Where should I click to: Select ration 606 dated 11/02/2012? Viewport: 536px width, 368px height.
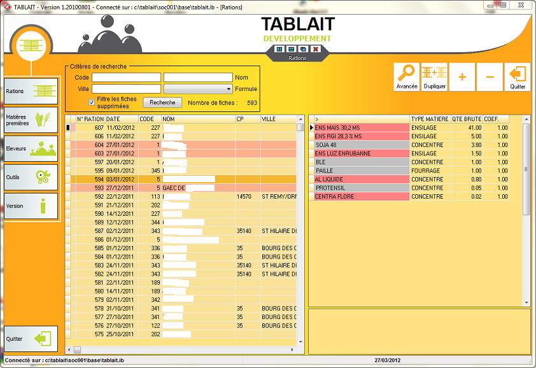point(181,136)
